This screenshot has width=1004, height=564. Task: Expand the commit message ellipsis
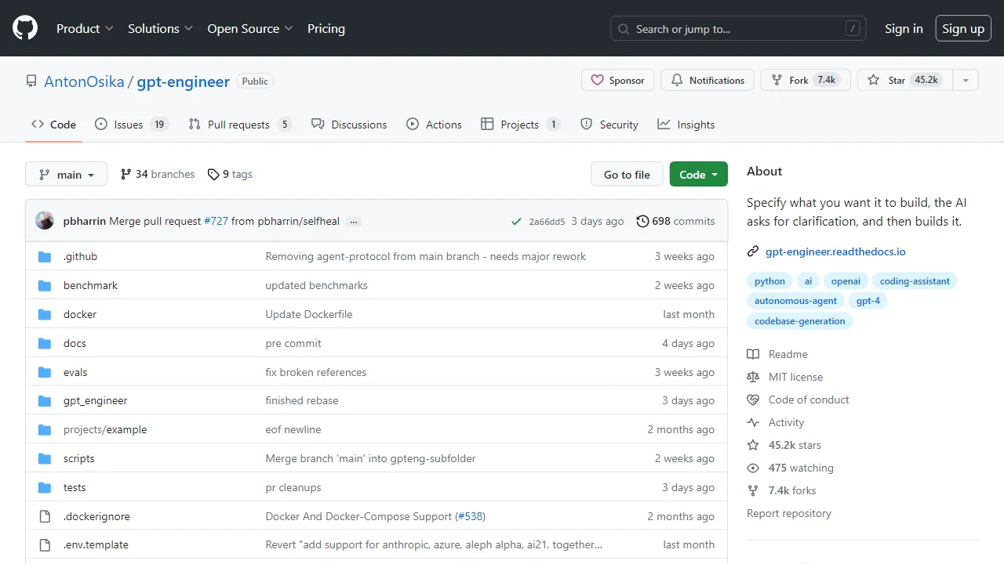(x=354, y=222)
